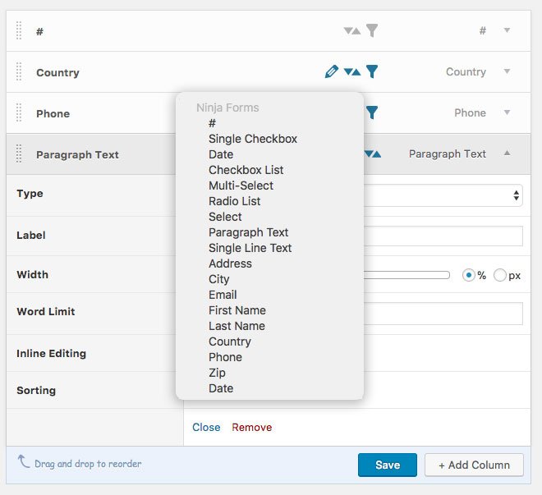Screen dimensions: 542x495
Task: Click the filter funnel icon in Country row
Action: [372, 72]
